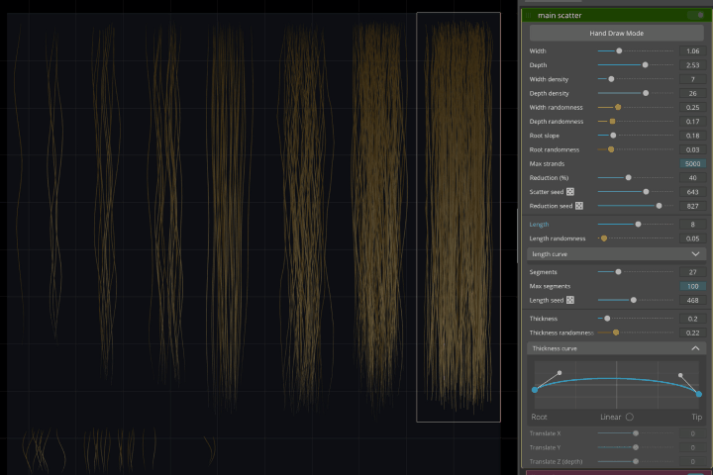The image size is (713, 475).
Task: Click the Length randomness slider handle
Action: pyautogui.click(x=604, y=238)
